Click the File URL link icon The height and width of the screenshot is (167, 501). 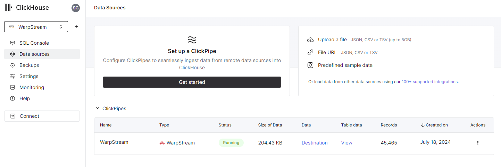(x=310, y=53)
